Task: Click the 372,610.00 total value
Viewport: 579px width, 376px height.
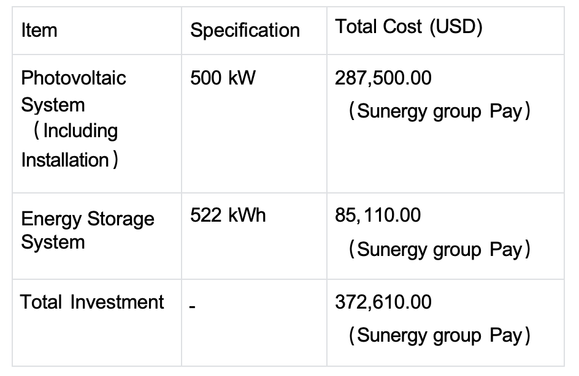Action: click(x=383, y=303)
